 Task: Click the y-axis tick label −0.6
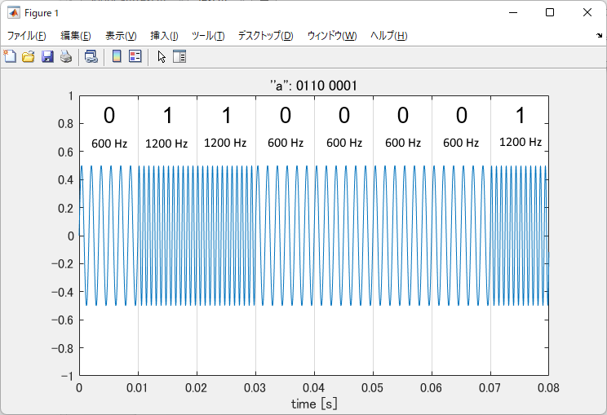[62, 320]
